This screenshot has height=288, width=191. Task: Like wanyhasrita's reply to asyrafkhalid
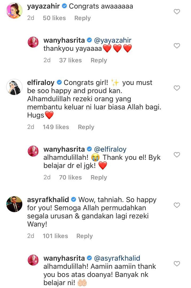(177, 263)
